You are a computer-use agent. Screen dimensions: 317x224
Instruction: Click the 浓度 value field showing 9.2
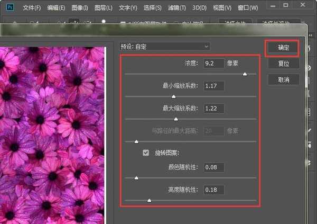point(213,64)
